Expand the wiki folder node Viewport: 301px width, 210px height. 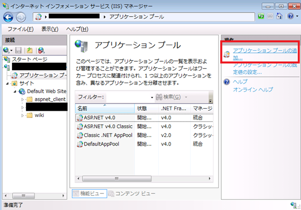[x=22, y=115]
